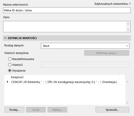Click the Opis field scroll up arrow
This screenshot has height=116, width=134.
tap(128, 24)
